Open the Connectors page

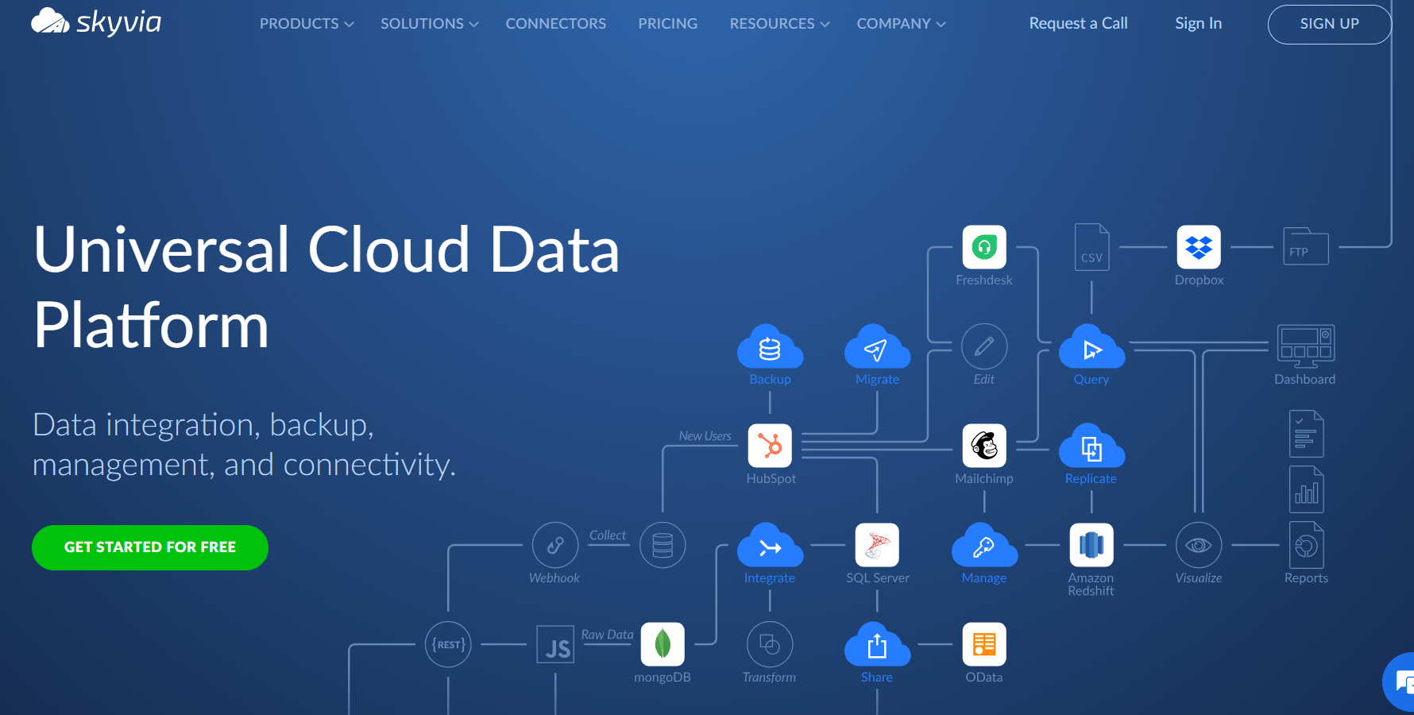point(556,24)
